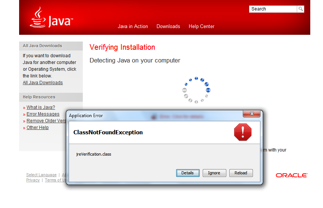Click the Oracle logo
323x208 pixels.
(x=292, y=175)
